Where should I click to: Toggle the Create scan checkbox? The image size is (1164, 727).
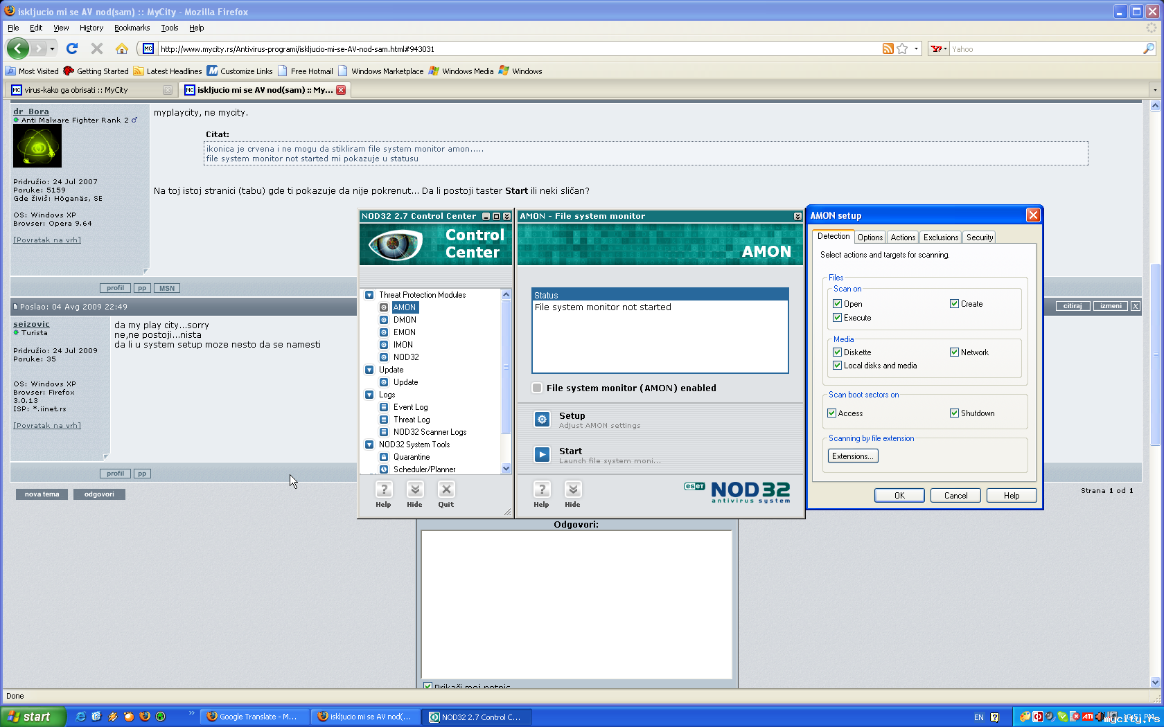(954, 304)
